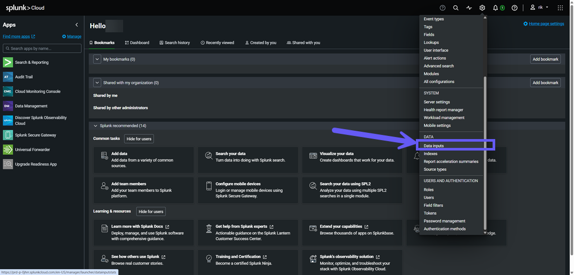Image resolution: width=574 pixels, height=275 pixels.
Task: Collapse the My bookmarks section
Action: [x=97, y=59]
